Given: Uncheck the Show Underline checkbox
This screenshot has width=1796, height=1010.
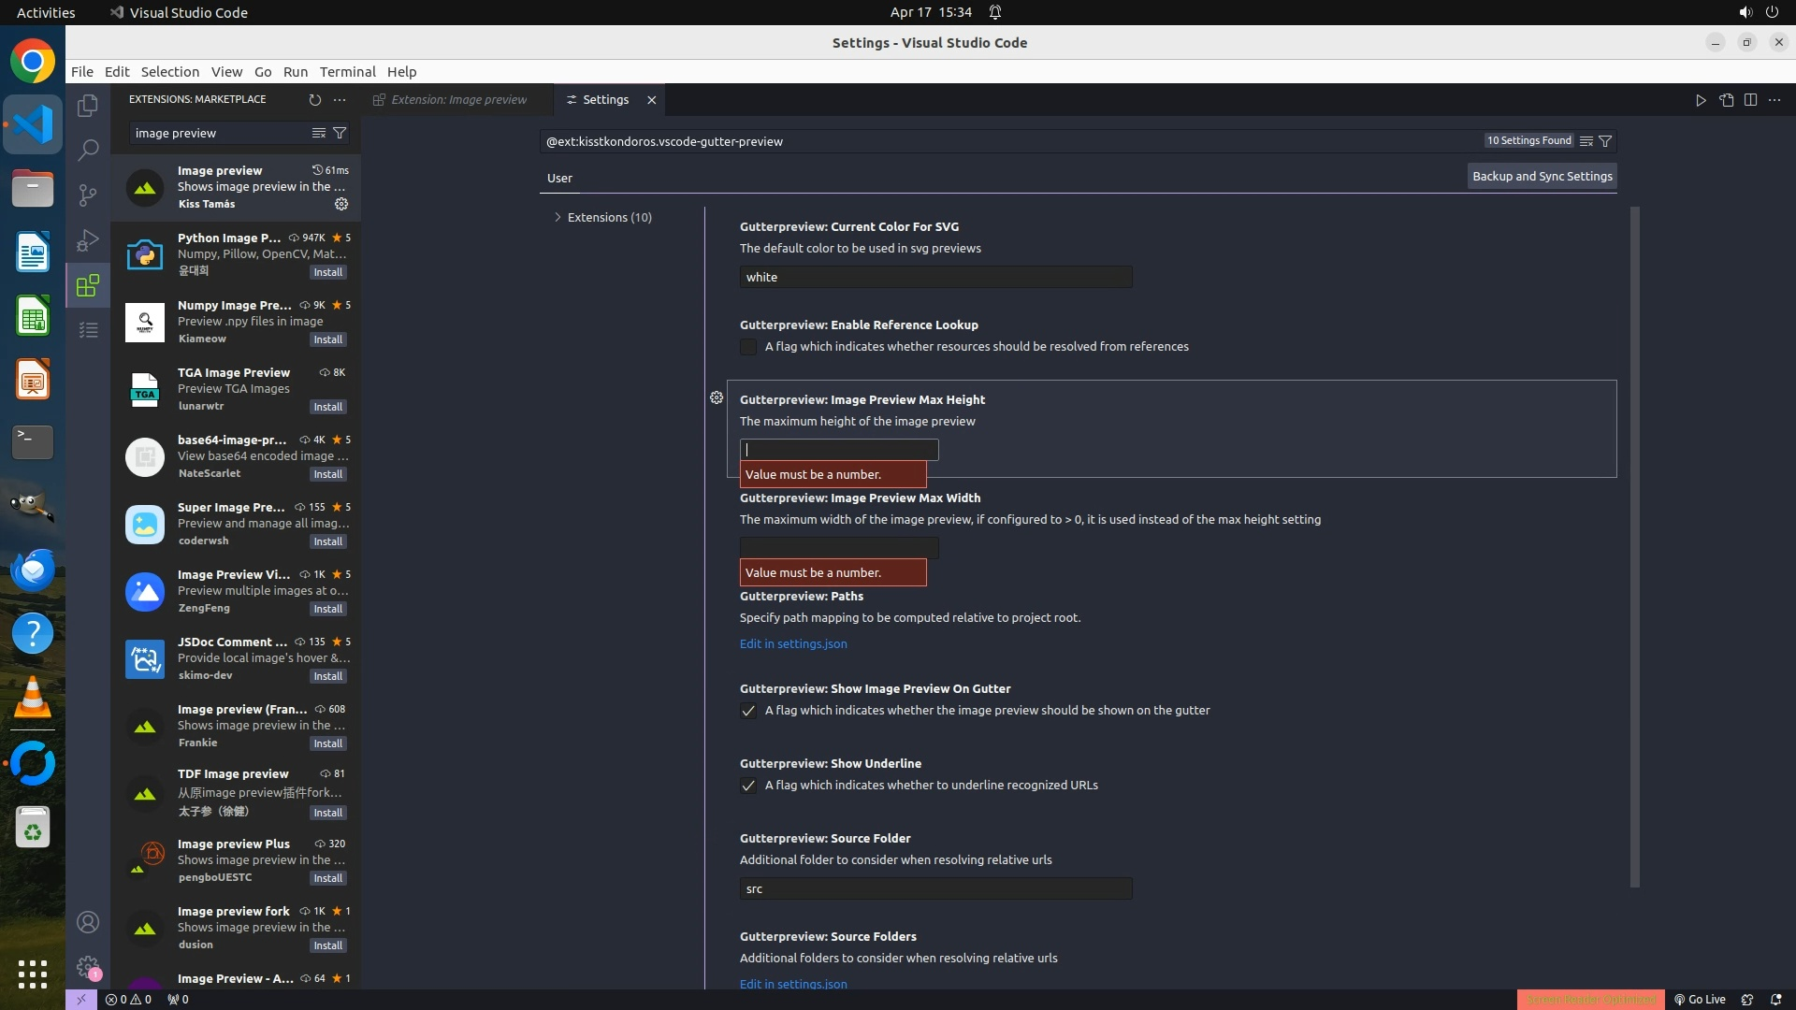Looking at the screenshot, I should (748, 786).
